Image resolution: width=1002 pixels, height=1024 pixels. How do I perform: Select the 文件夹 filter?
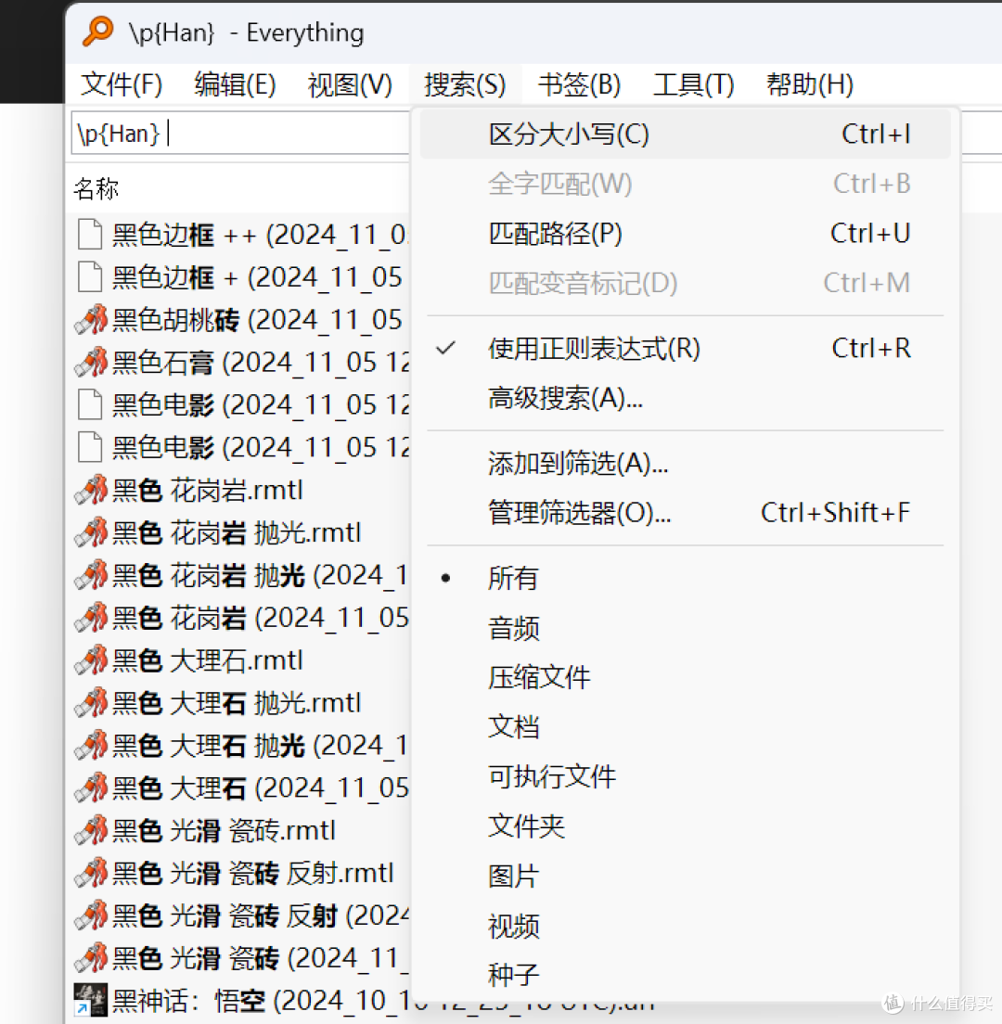point(686,826)
